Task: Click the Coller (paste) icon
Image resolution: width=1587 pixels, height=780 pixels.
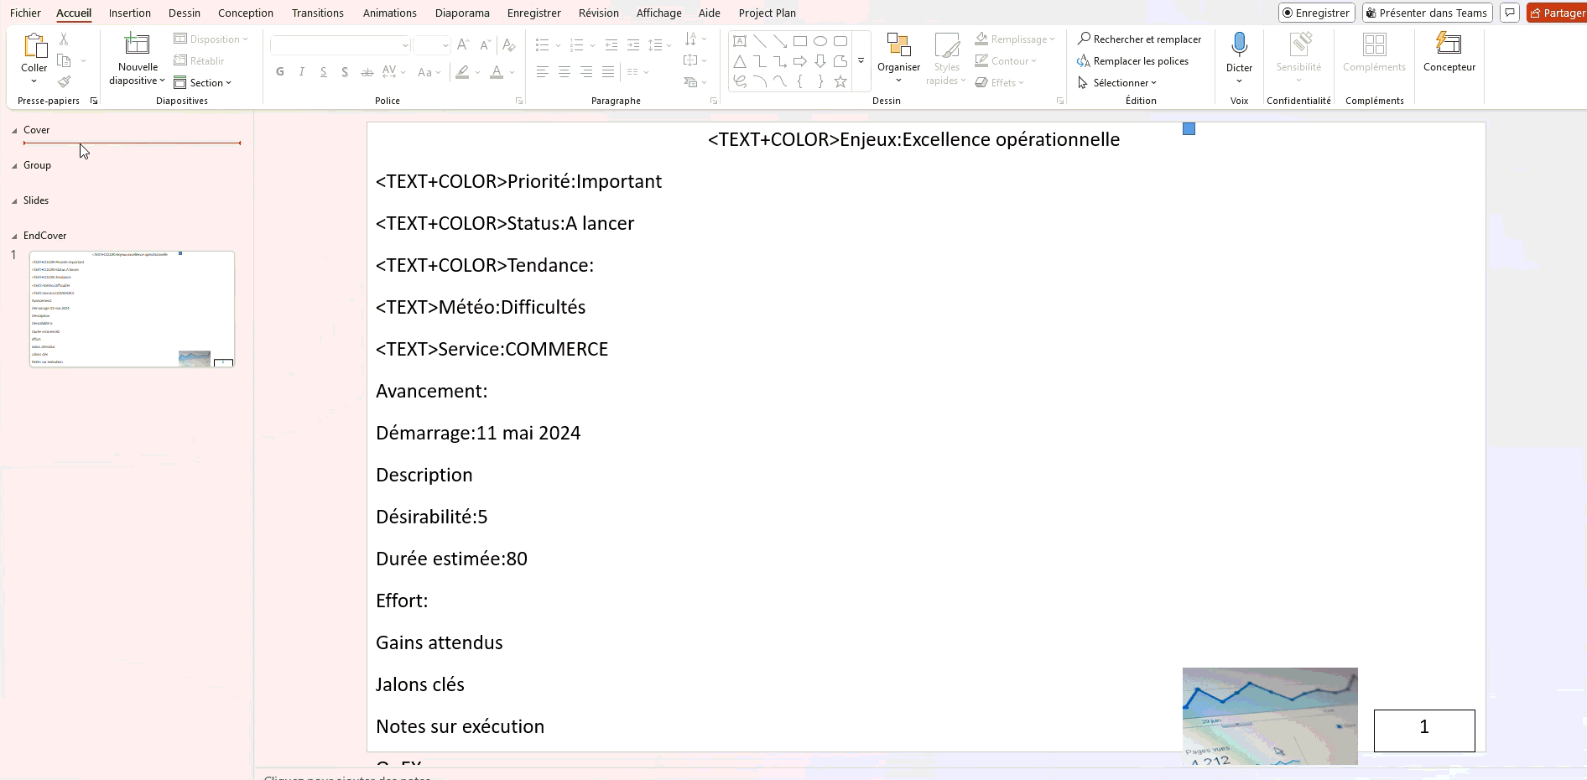Action: pos(34,46)
